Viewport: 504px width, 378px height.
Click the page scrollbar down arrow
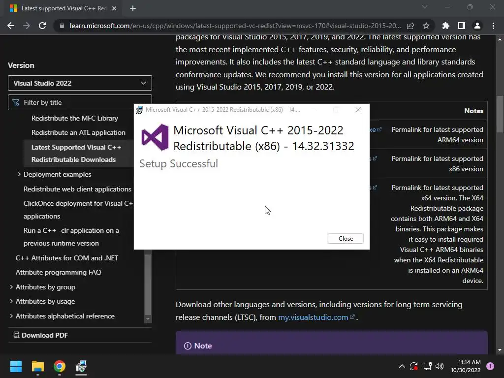pos(500,350)
